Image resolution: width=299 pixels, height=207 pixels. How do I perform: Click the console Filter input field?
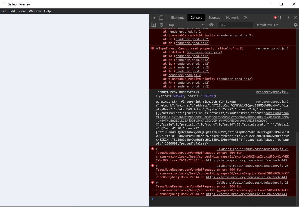point(236,25)
